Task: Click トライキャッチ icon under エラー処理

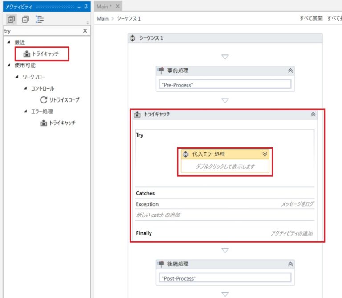Action: pos(43,123)
